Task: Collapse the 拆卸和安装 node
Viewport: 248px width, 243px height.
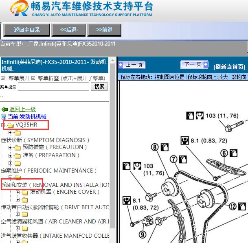Action: tap(10, 177)
